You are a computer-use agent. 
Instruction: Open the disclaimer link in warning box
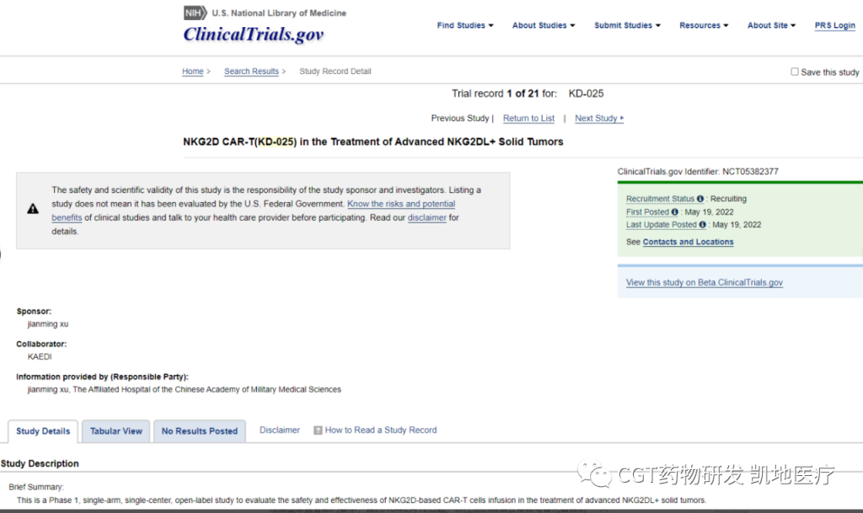[x=427, y=217]
